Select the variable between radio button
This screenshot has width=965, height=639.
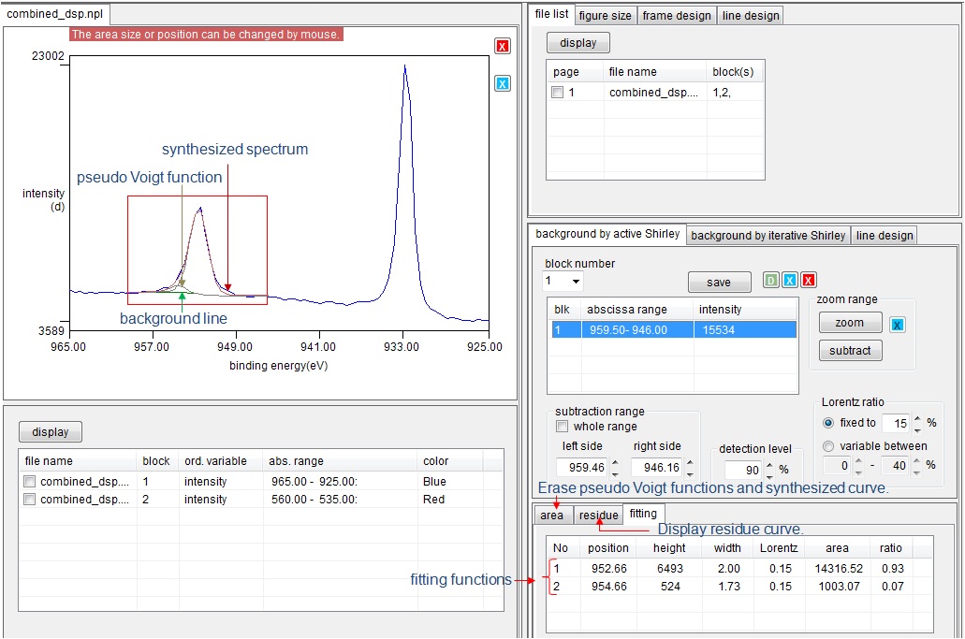tap(828, 446)
